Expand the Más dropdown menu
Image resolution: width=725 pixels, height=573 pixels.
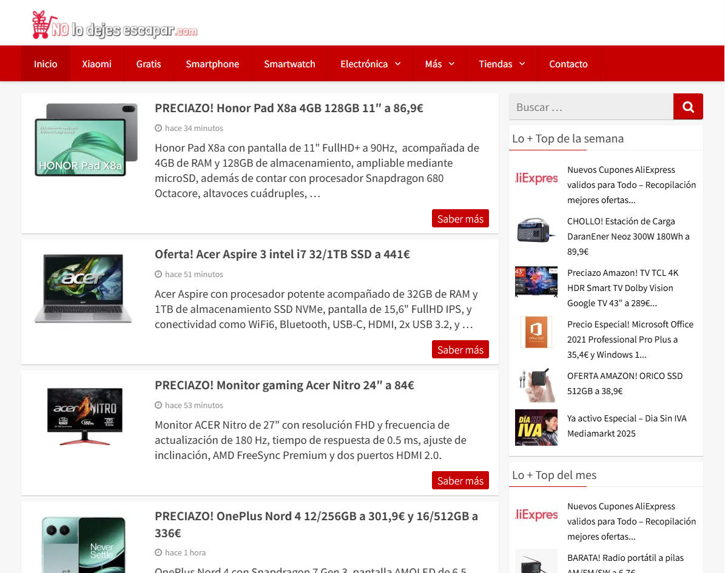point(439,64)
